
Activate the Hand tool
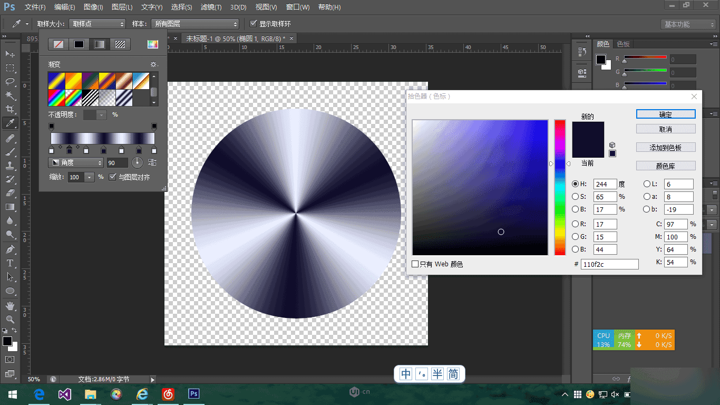(x=10, y=306)
